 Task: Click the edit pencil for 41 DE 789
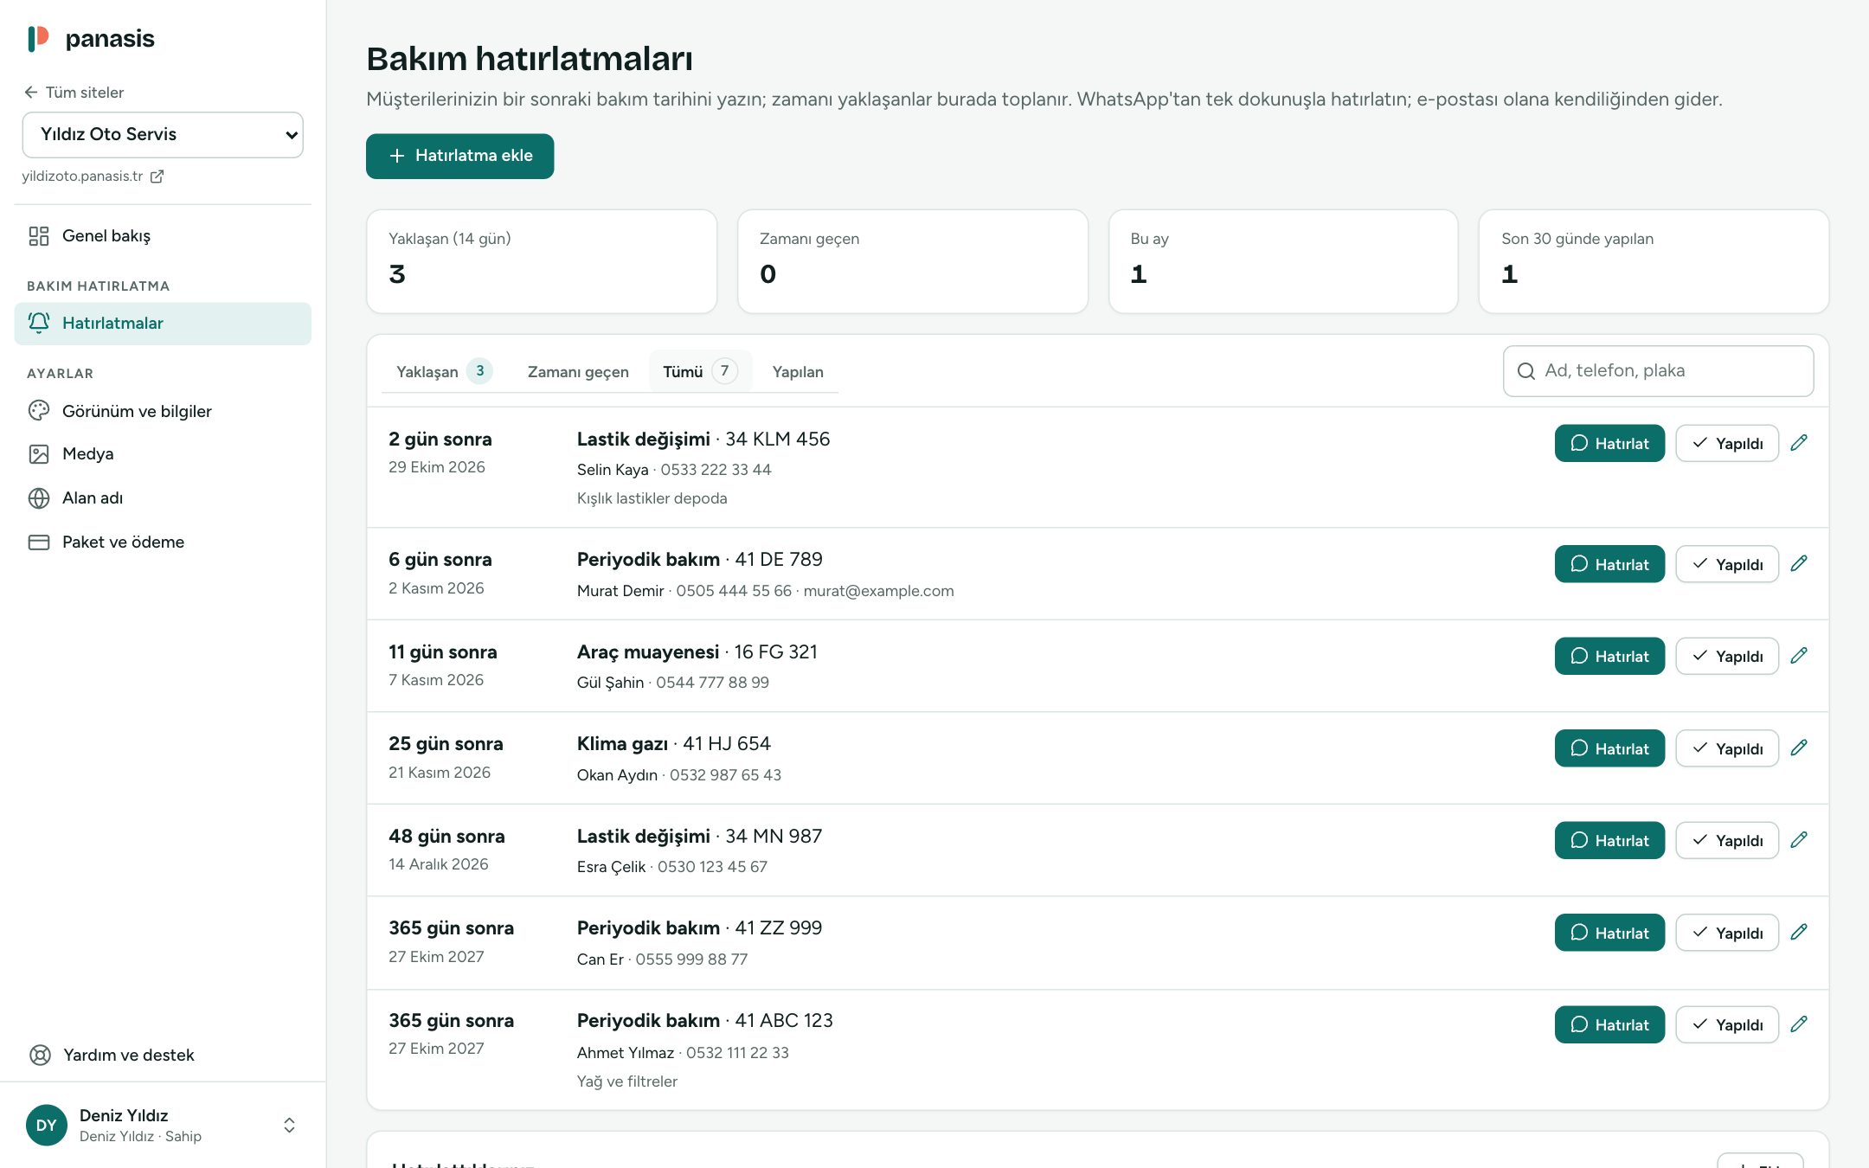1799,564
